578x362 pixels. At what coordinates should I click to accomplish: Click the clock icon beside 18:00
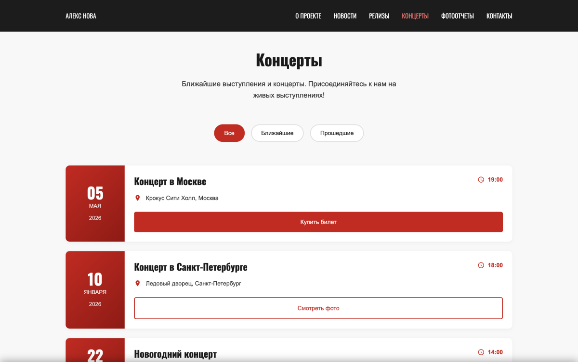(481, 265)
